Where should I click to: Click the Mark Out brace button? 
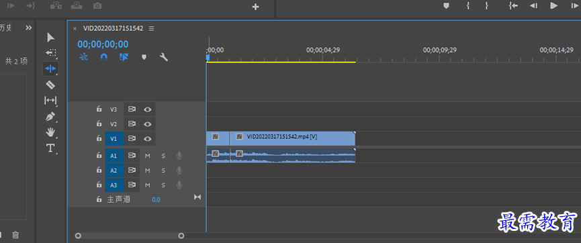pyautogui.click(x=486, y=5)
